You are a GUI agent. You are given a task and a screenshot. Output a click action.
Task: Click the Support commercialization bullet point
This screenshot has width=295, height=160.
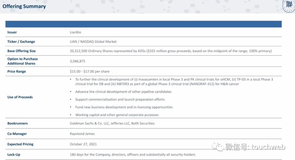[x=120, y=99]
